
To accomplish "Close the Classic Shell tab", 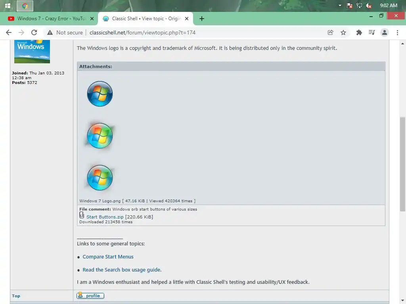I will pos(187,19).
